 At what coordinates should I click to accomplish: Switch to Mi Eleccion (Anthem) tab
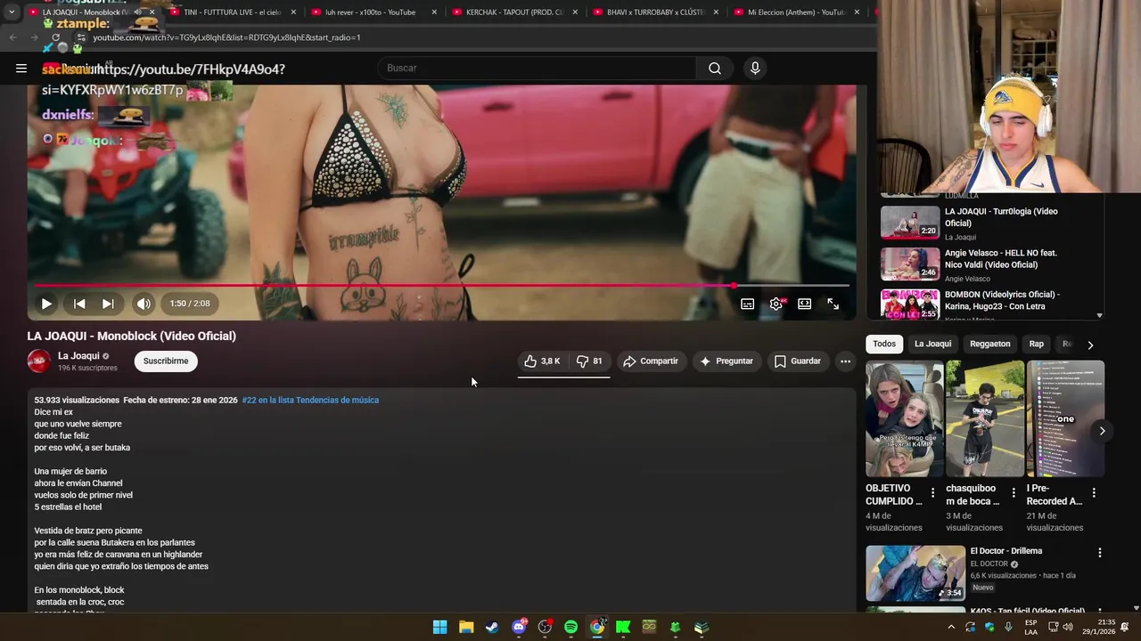click(795, 12)
